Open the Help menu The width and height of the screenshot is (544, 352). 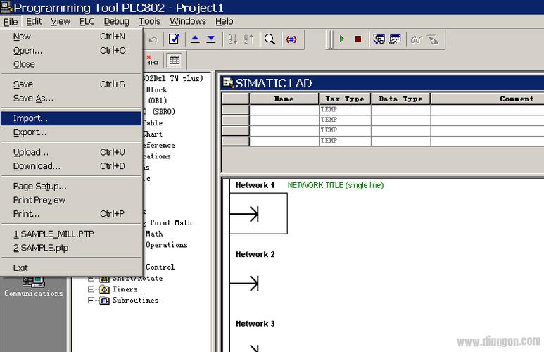click(224, 22)
